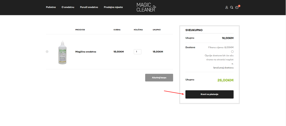Click the 'Fiksna cijena: 8,00KM' label
The height and width of the screenshot is (126, 286).
tap(221, 47)
